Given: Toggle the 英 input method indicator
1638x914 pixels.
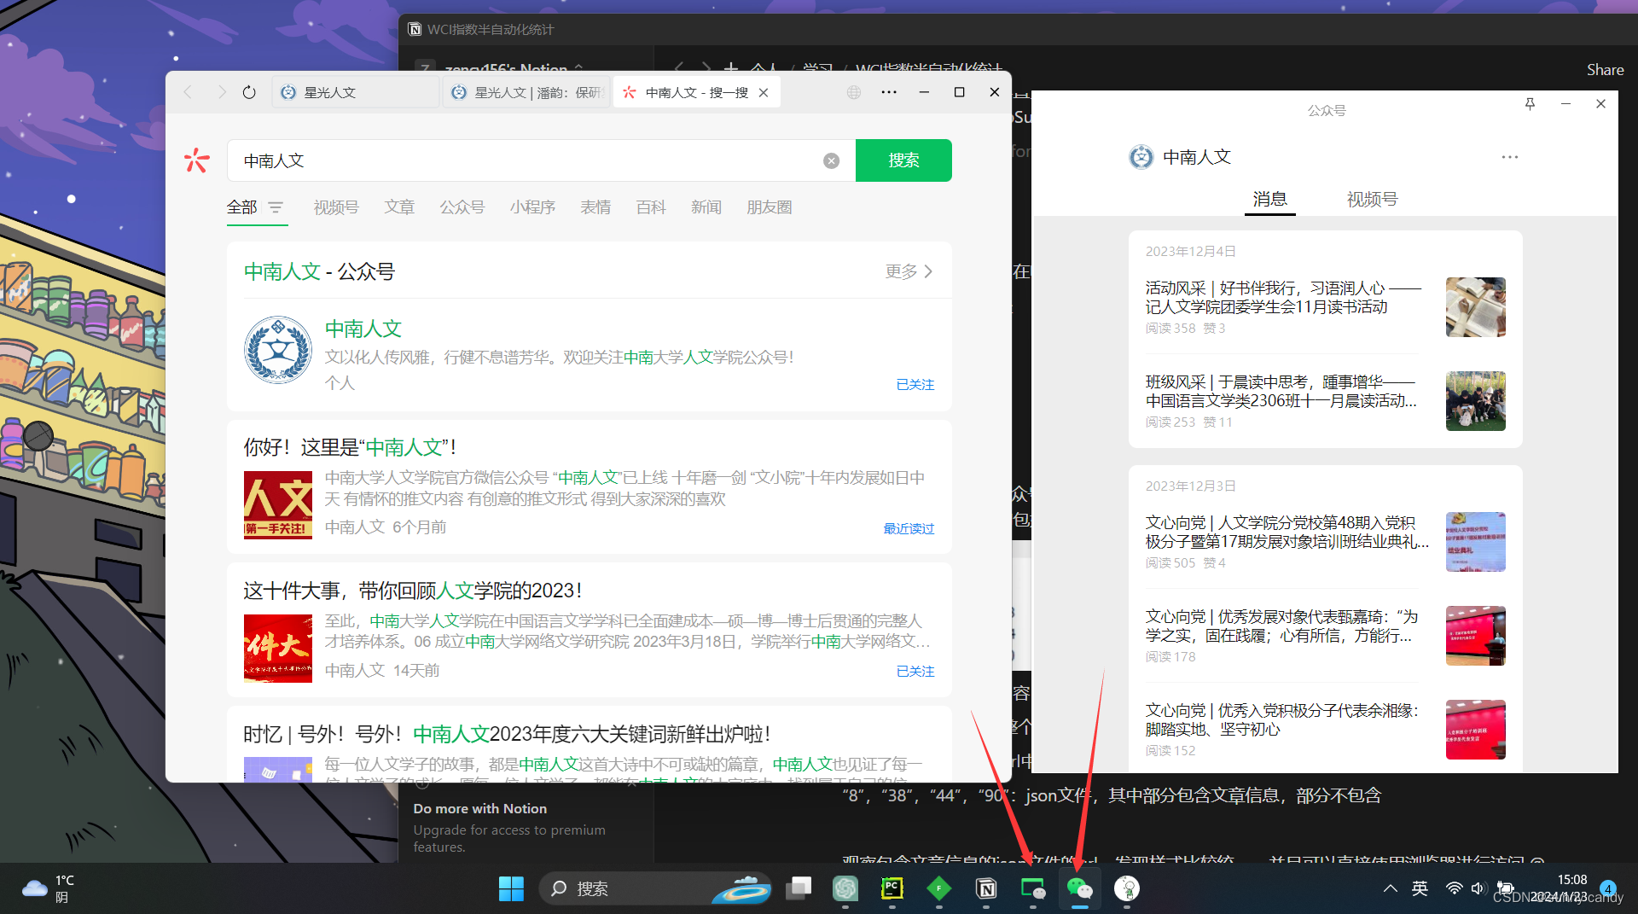Looking at the screenshot, I should [x=1420, y=888].
